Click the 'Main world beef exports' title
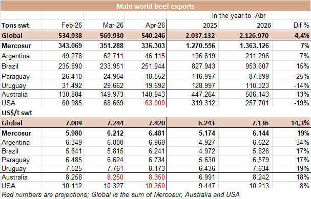311x199 pixels. (155, 6)
